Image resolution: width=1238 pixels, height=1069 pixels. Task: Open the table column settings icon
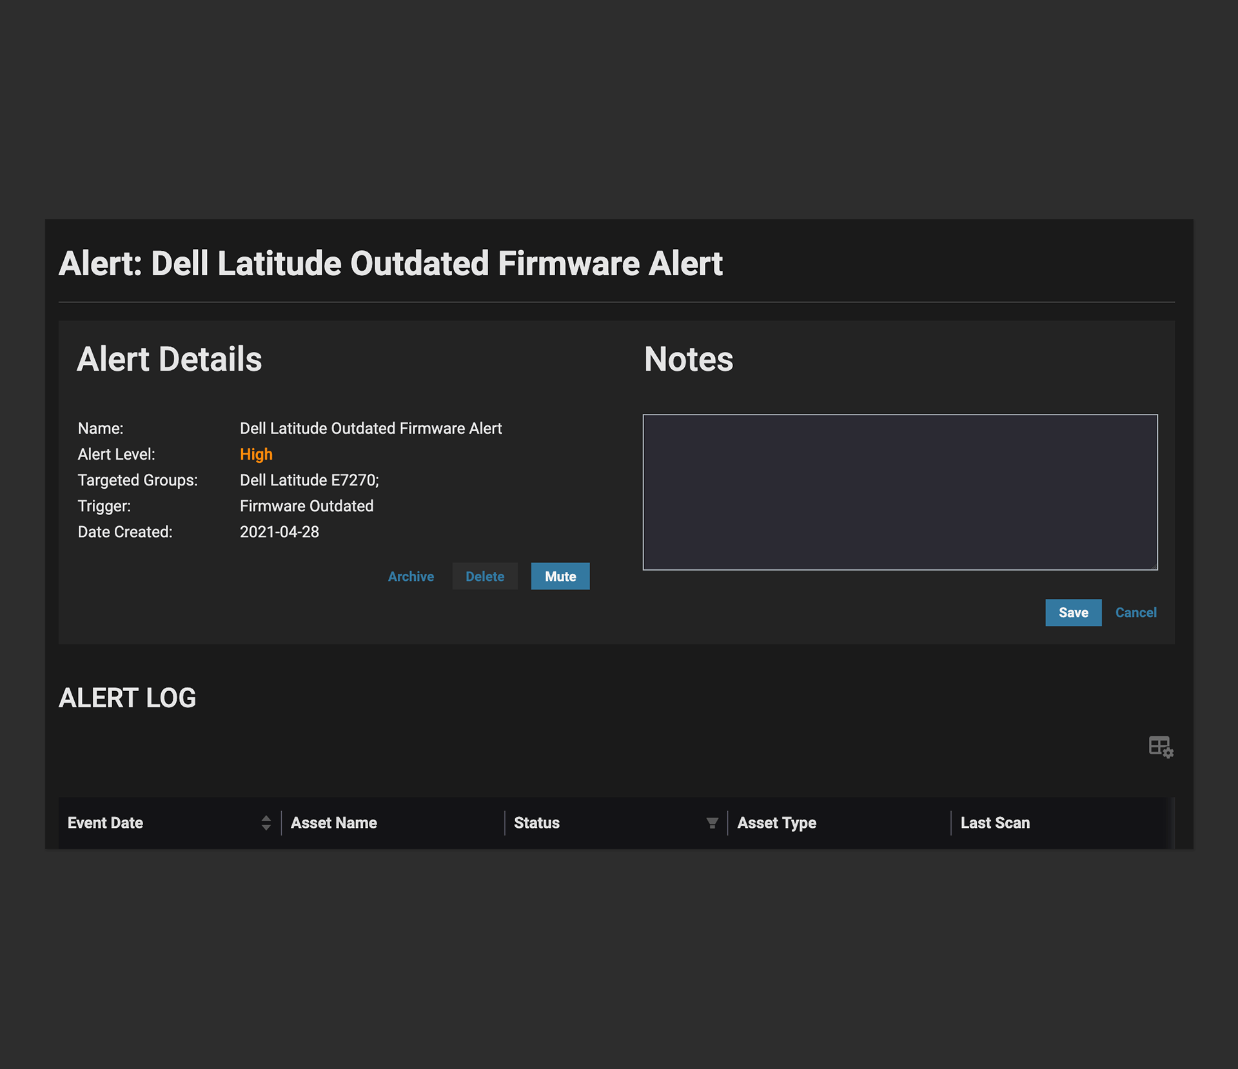click(x=1161, y=747)
